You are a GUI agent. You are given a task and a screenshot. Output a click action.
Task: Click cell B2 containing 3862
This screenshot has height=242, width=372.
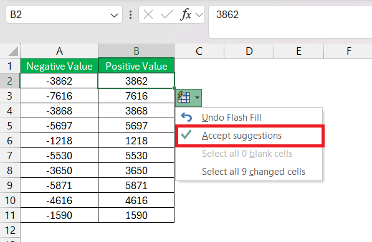coord(136,81)
